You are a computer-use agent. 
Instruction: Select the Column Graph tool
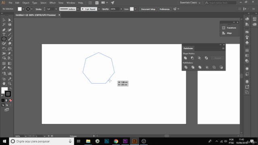pos(10,73)
